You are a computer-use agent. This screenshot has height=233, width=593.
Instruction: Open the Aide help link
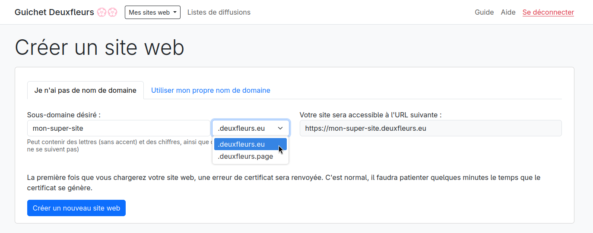click(x=508, y=13)
